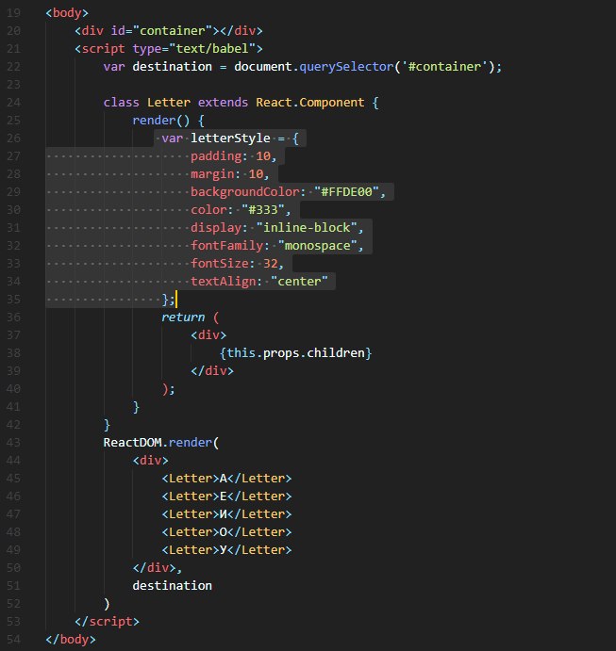Click the return keyword
The height and width of the screenshot is (651, 616).
[x=183, y=317]
